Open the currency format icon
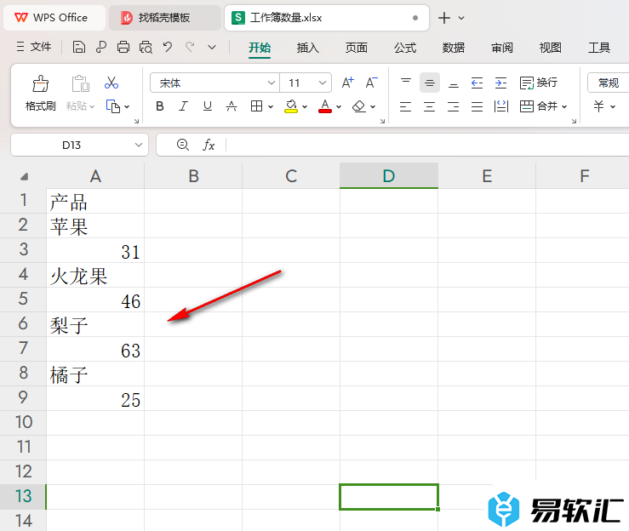Image resolution: width=629 pixels, height=531 pixels. pos(599,106)
